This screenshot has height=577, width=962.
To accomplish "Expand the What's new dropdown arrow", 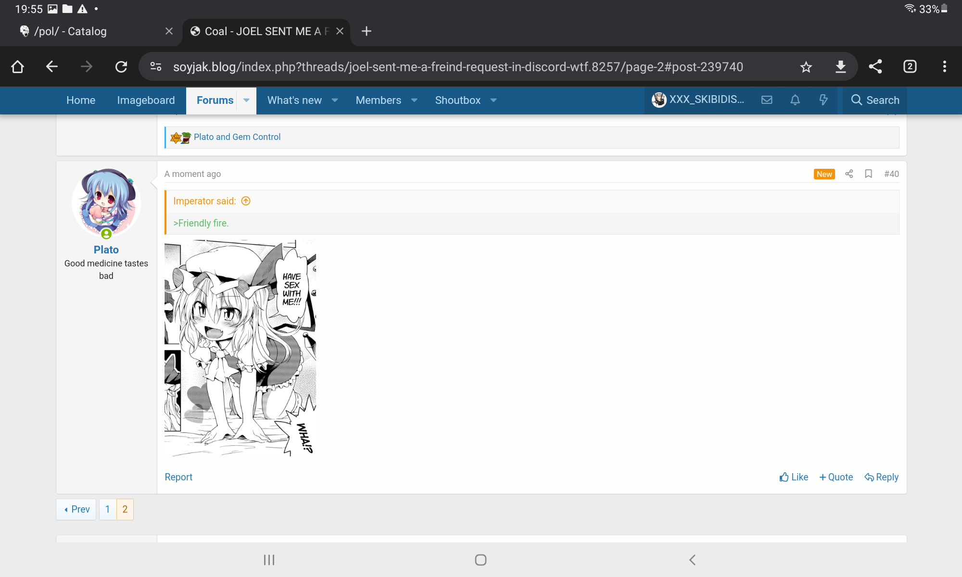I will 335,100.
